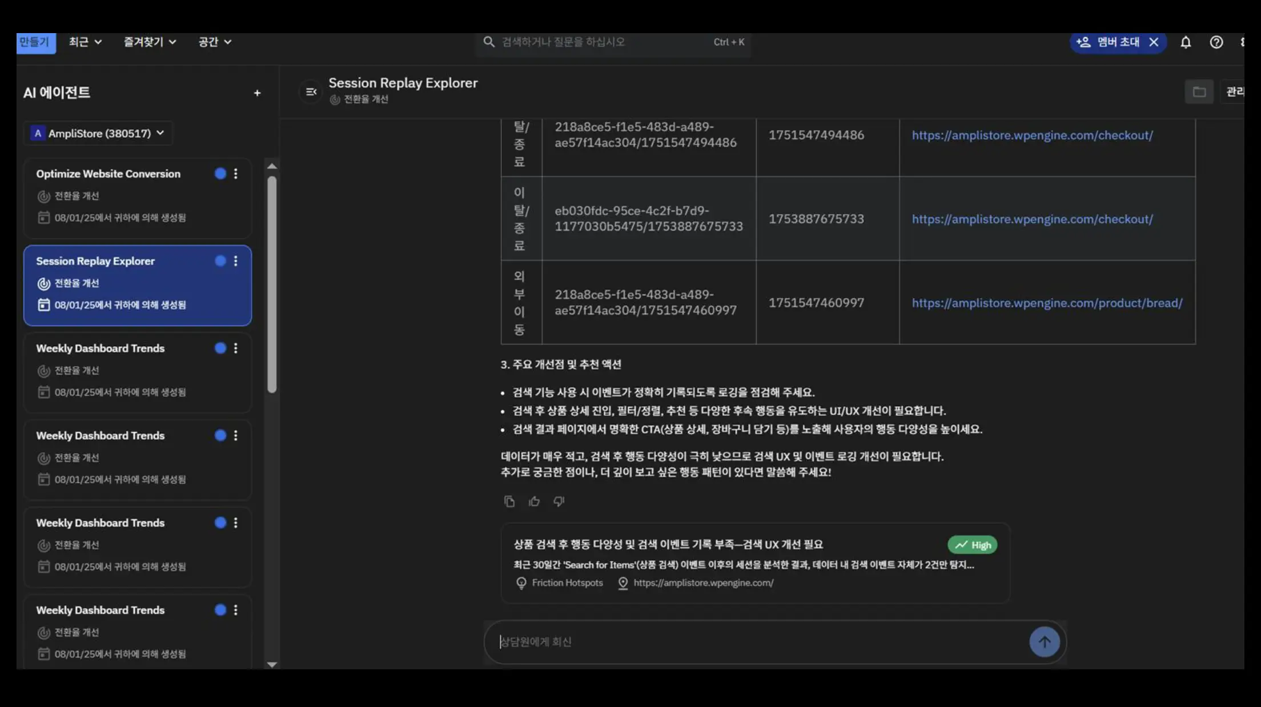Expand the AmpliStore (380517) project dropdown
This screenshot has width=1261, height=707.
(x=98, y=133)
